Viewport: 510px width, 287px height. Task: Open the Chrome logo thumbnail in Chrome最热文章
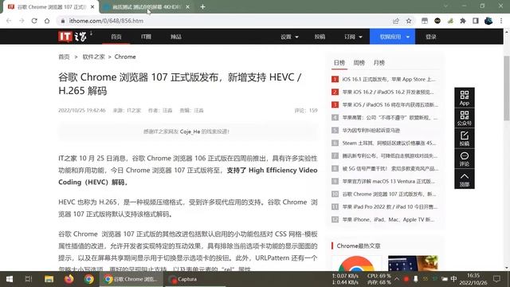click(356, 263)
